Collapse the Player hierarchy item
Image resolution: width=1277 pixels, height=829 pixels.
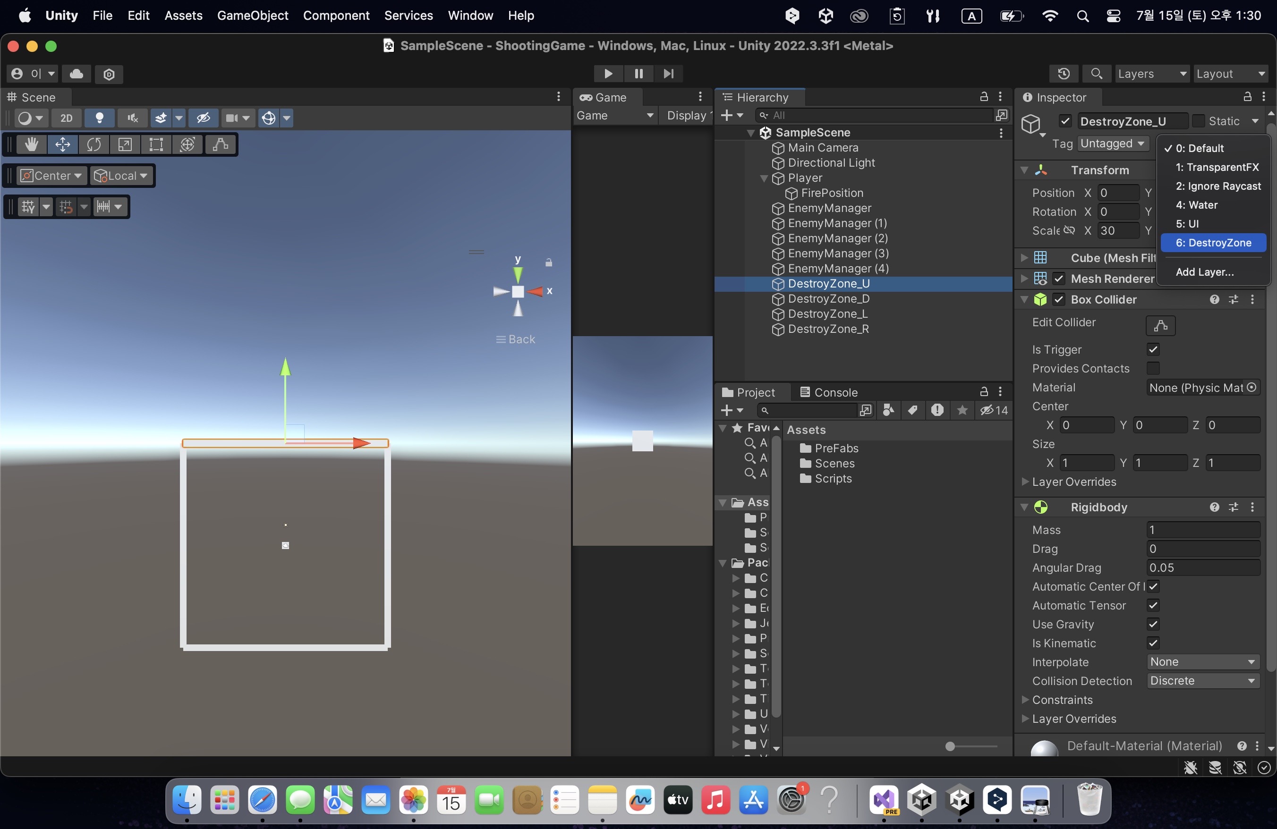[764, 178]
